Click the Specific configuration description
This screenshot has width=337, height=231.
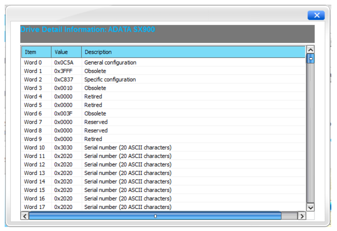[x=110, y=80]
